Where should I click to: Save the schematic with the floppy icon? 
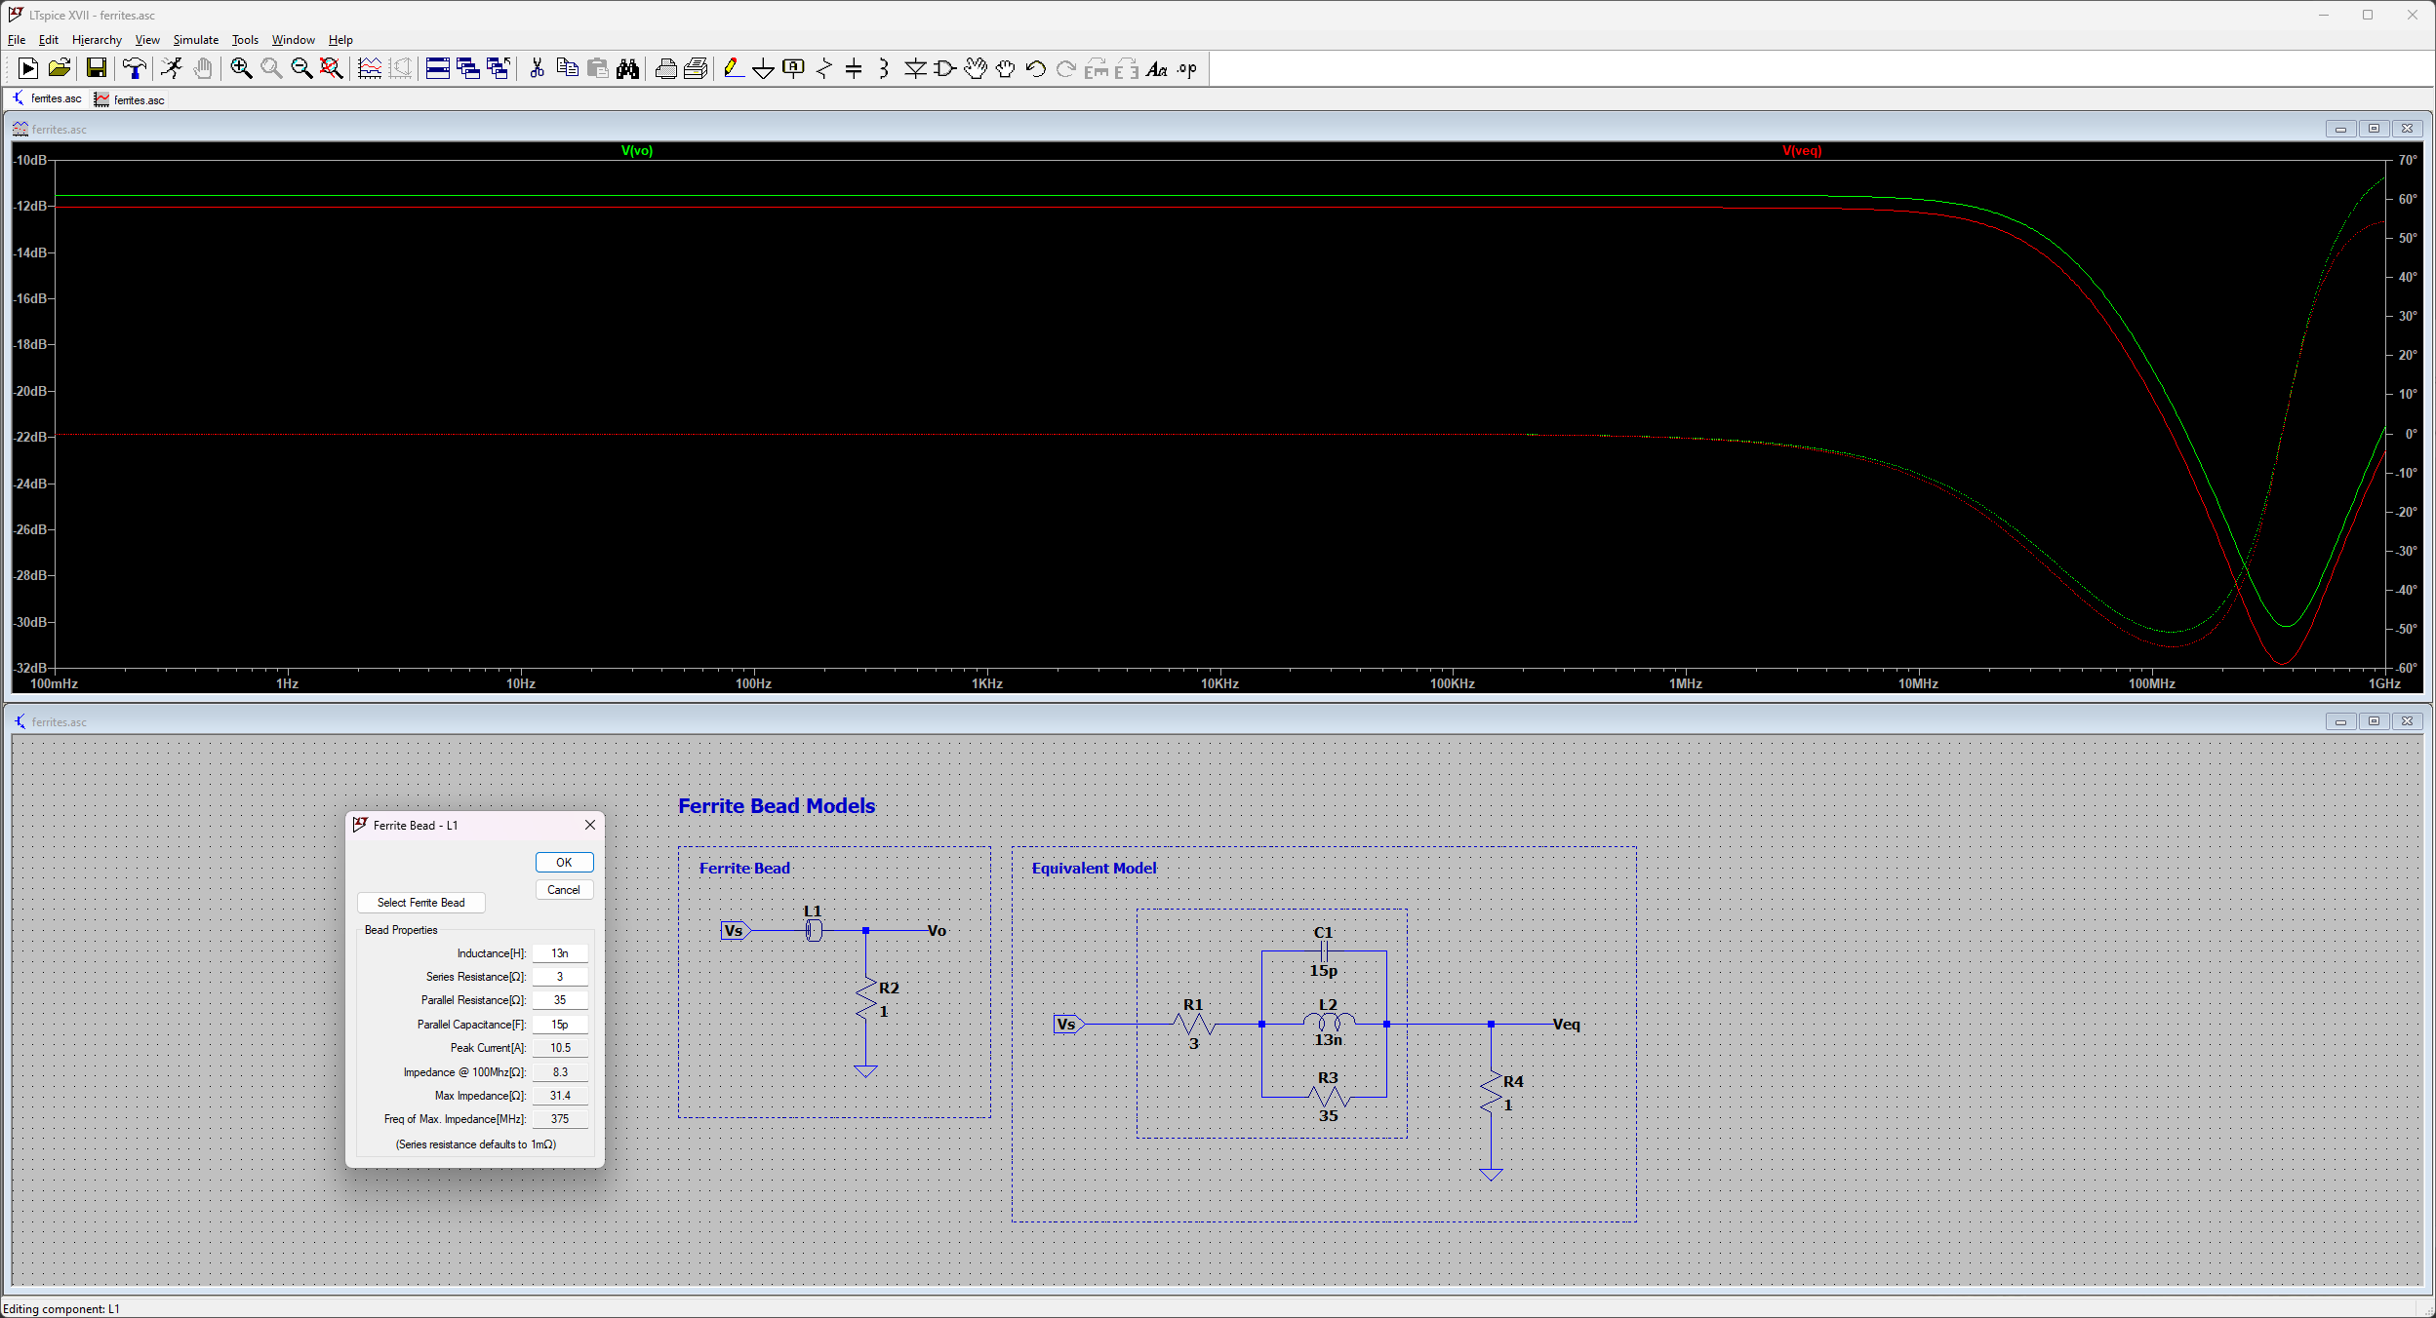(x=96, y=68)
